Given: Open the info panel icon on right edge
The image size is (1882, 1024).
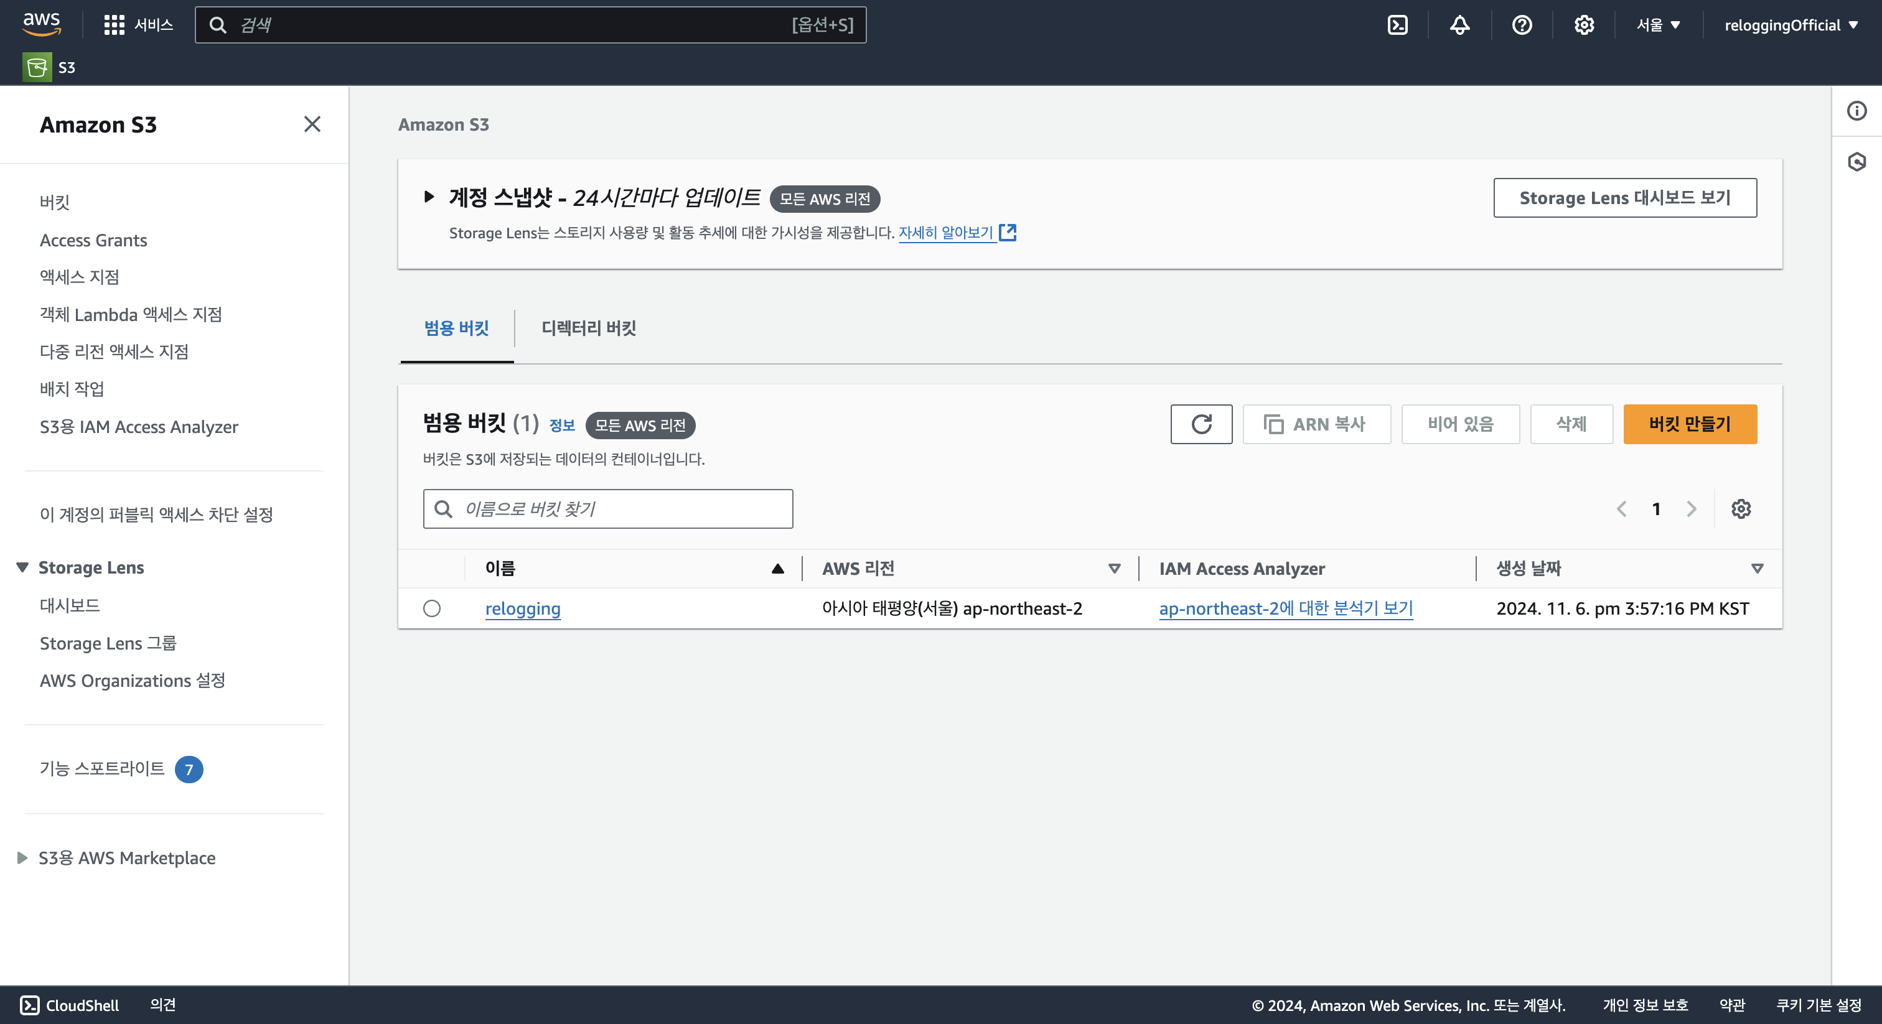Looking at the screenshot, I should (1856, 111).
